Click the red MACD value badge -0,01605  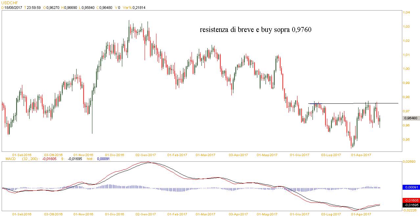(411, 200)
